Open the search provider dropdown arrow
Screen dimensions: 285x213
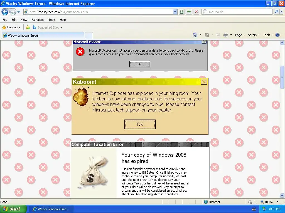pyautogui.click(x=281, y=12)
